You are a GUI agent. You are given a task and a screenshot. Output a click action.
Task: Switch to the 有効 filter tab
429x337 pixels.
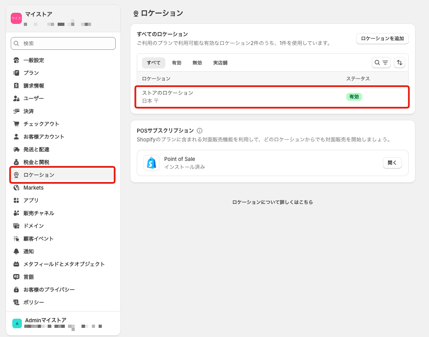click(x=177, y=63)
